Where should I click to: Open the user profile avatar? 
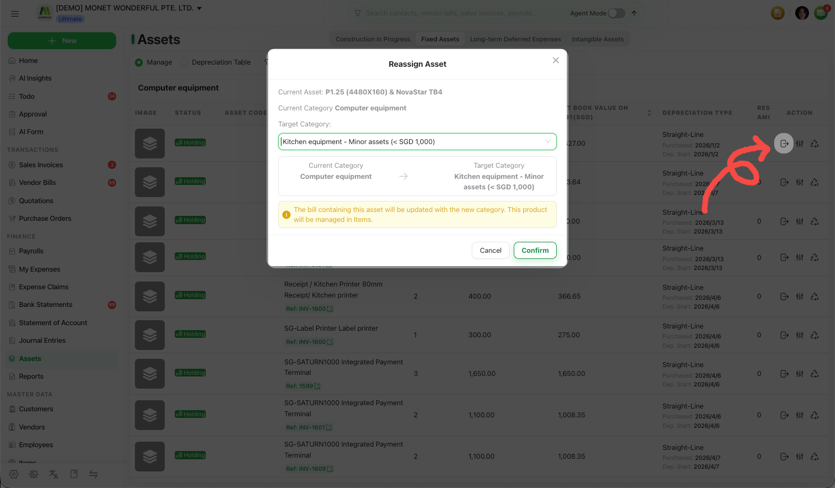(x=802, y=13)
